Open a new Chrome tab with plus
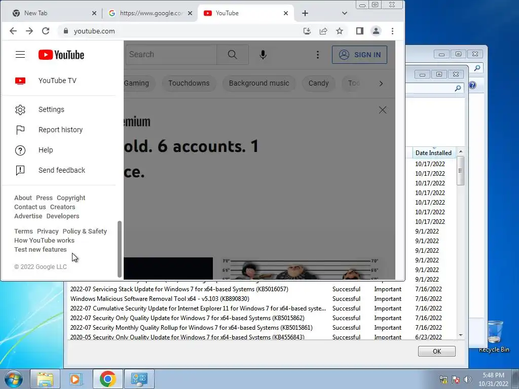Viewport: 519px width, 389px height. (305, 13)
